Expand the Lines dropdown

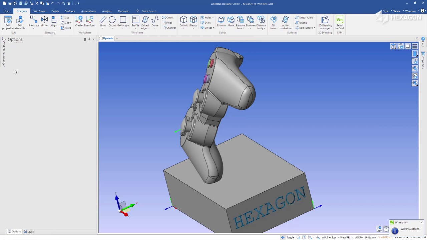click(103, 28)
